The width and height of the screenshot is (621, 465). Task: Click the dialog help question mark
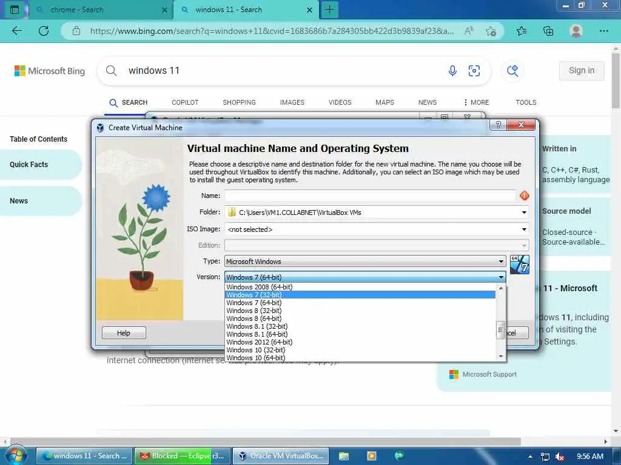click(498, 125)
